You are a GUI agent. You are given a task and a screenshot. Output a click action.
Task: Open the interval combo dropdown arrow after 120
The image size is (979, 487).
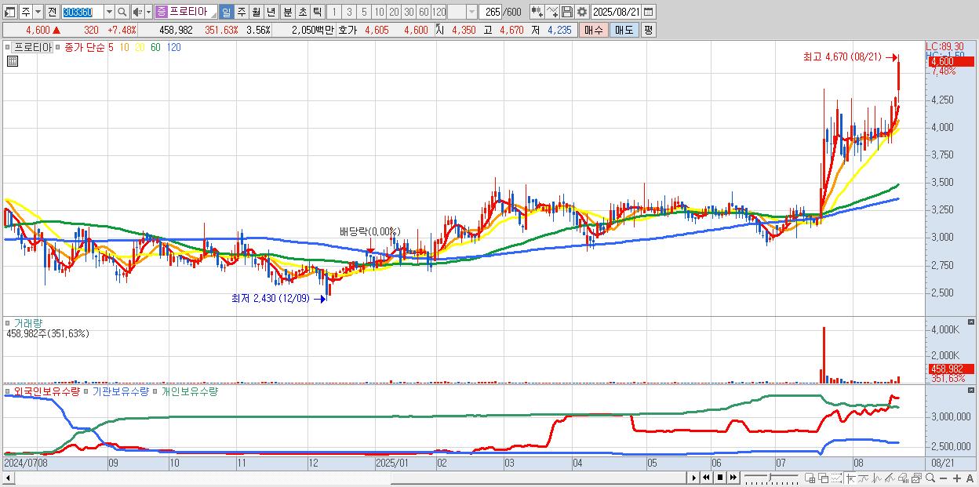[471, 12]
